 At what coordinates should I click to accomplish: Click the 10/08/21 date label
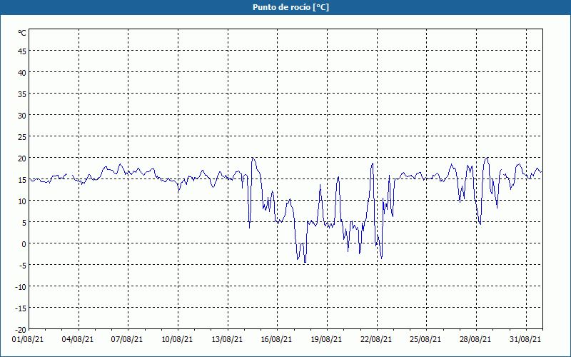(177, 340)
